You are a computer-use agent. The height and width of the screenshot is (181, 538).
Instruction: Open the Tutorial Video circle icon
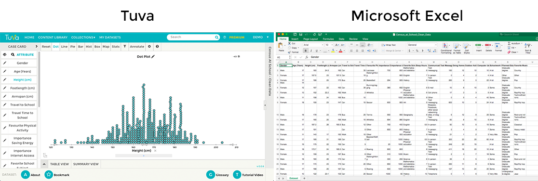click(x=237, y=175)
